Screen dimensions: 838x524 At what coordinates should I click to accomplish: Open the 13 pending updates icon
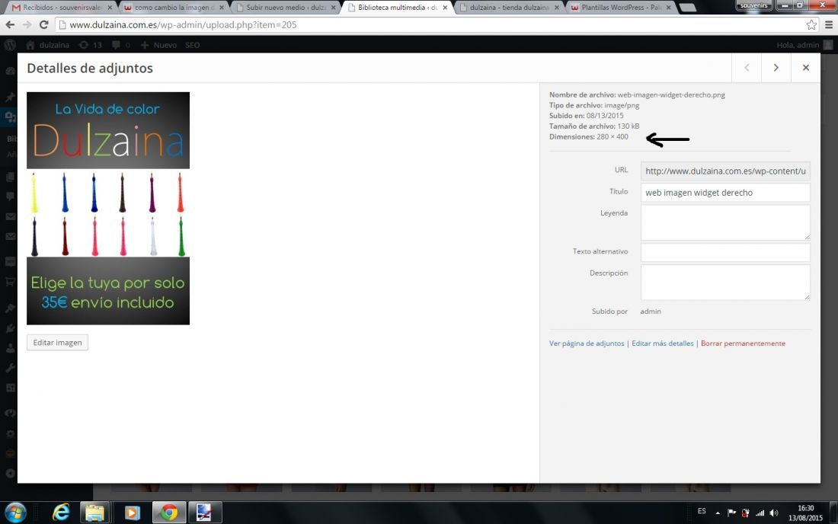point(91,45)
